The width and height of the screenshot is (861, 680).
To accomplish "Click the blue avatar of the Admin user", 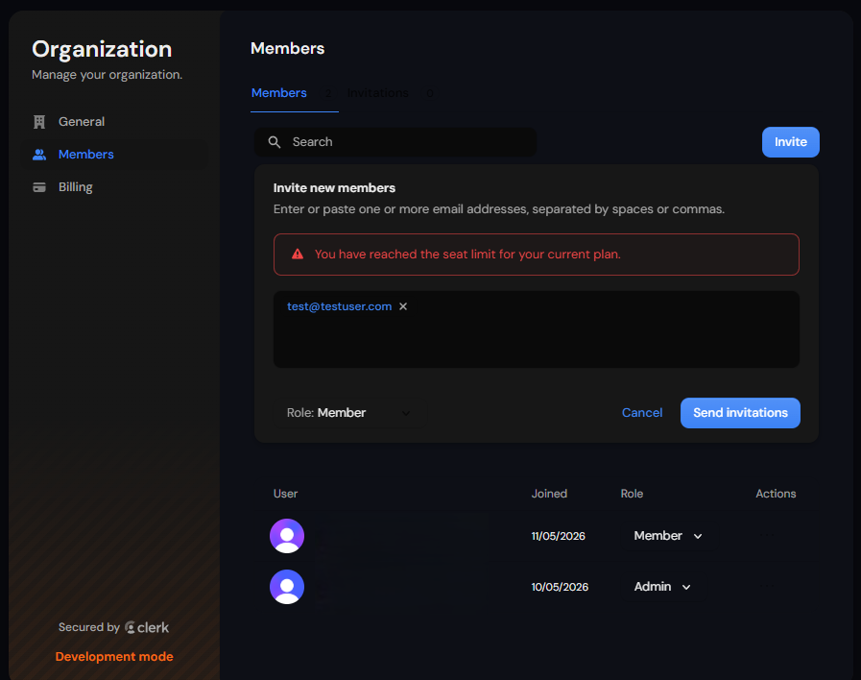I will 287,587.
